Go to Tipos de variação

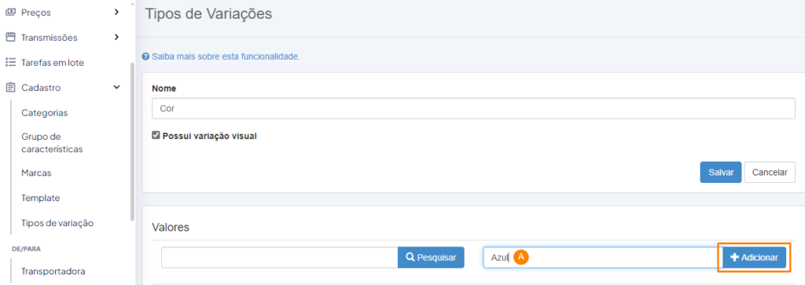[x=57, y=223]
